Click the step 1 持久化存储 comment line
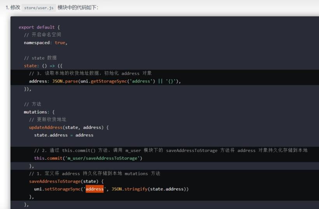319x209 pixels. 95,174
